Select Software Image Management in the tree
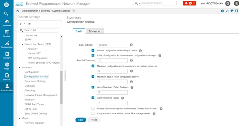The image size is (239, 126). click(41, 95)
